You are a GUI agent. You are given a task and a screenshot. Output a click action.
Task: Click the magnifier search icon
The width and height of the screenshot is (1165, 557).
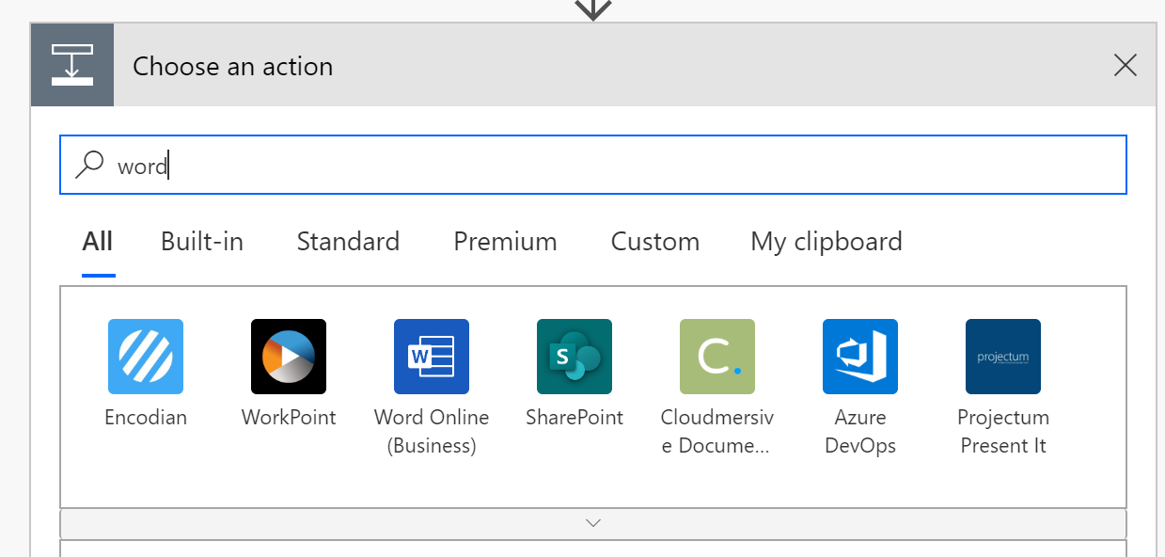(89, 165)
